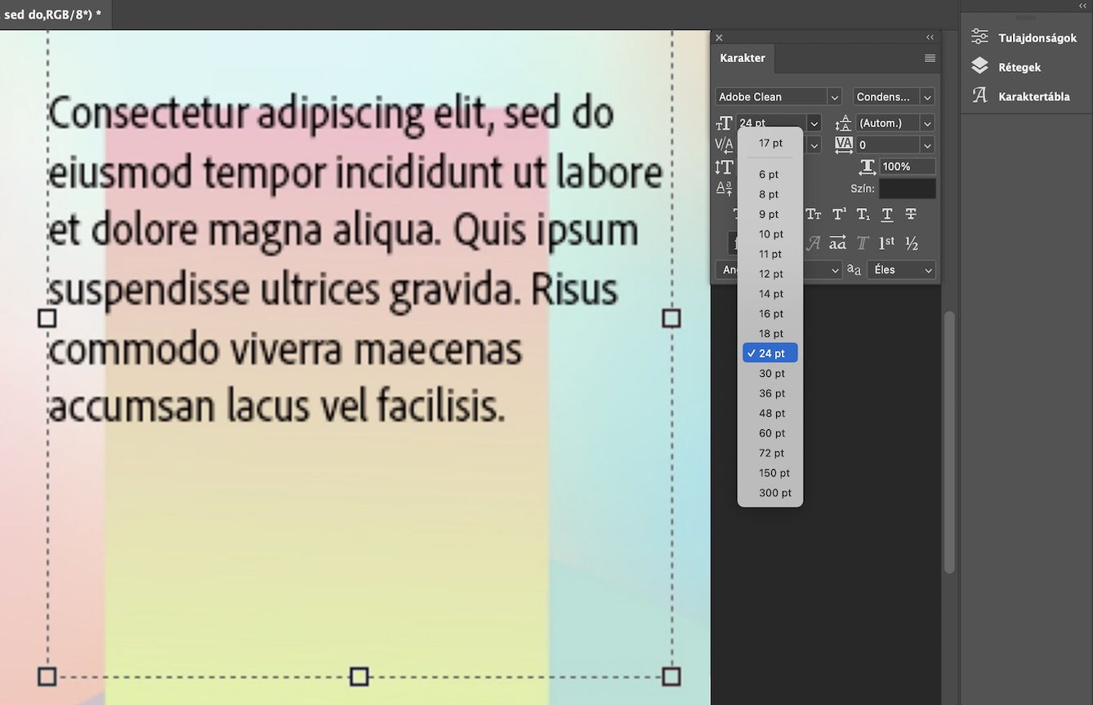Click the Adobe Clean font name field

[x=772, y=97]
